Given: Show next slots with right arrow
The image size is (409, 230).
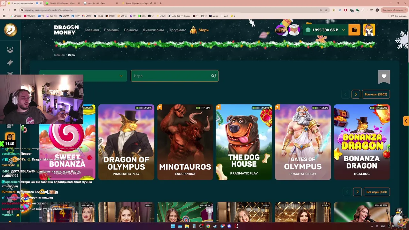Looking at the screenshot, I should 356,94.
